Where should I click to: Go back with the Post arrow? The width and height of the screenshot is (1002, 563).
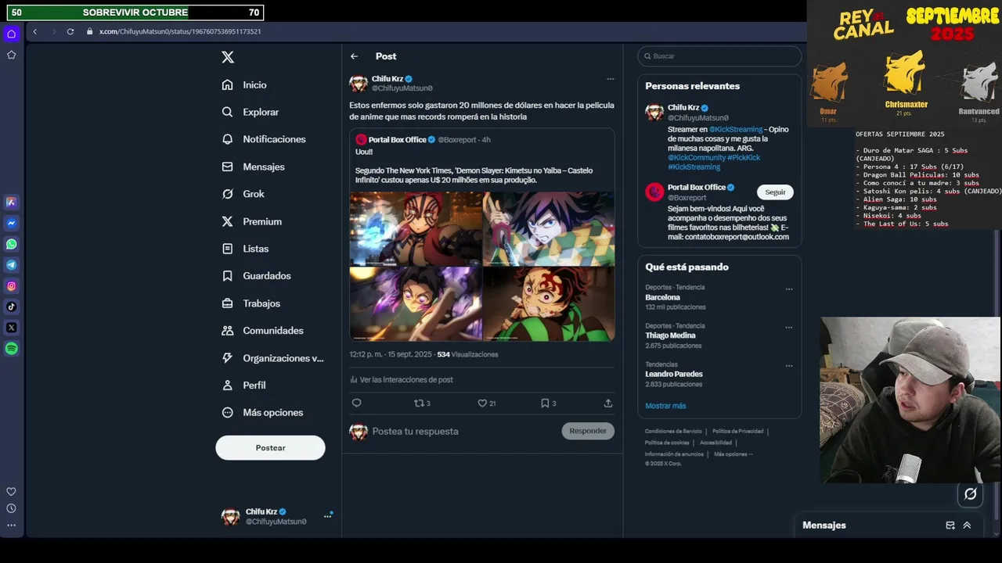pyautogui.click(x=355, y=56)
